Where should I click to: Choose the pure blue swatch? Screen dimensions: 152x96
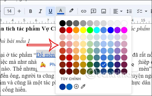click(x=110, y=30)
